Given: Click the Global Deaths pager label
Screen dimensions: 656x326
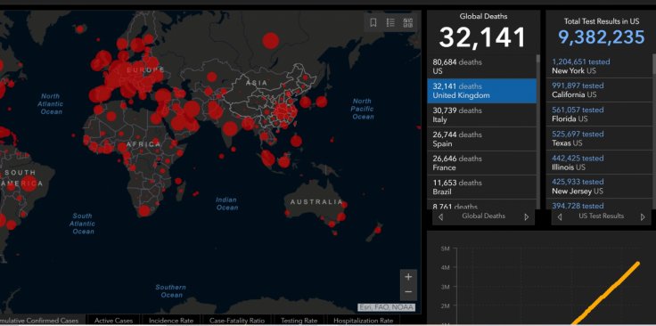Looking at the screenshot, I should coord(483,216).
